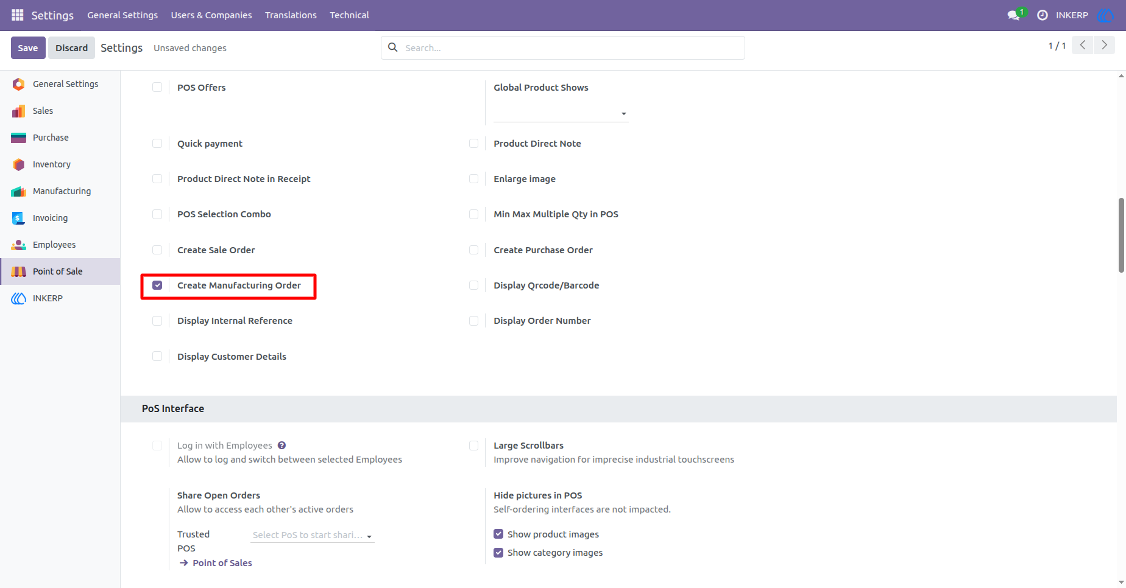Enable Display Customer Details checkbox
This screenshot has width=1126, height=588.
point(157,356)
